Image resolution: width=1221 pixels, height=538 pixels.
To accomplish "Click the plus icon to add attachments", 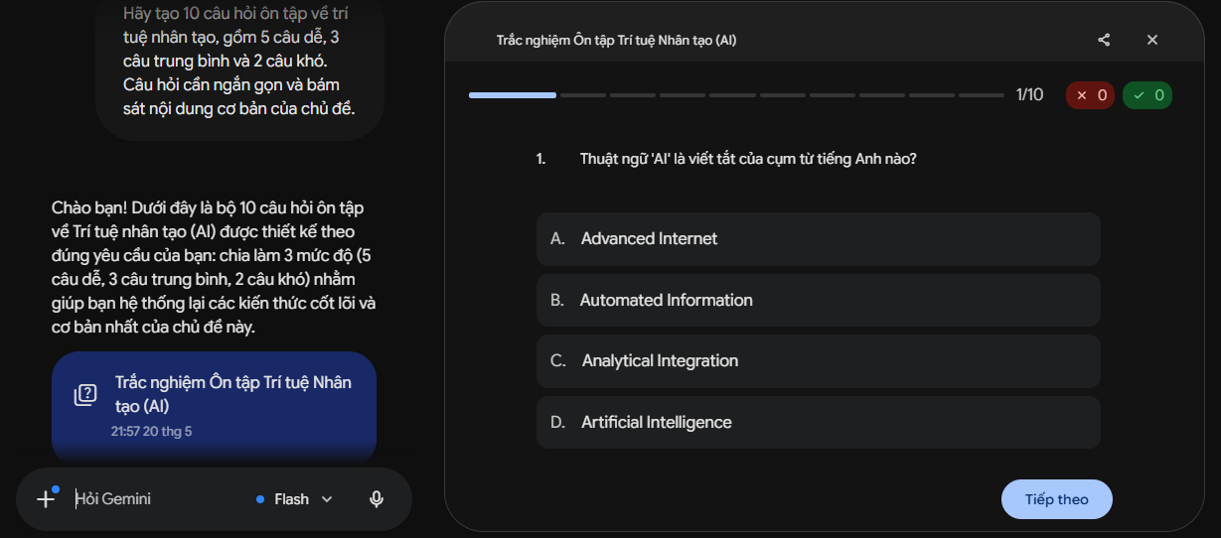I will [x=46, y=499].
